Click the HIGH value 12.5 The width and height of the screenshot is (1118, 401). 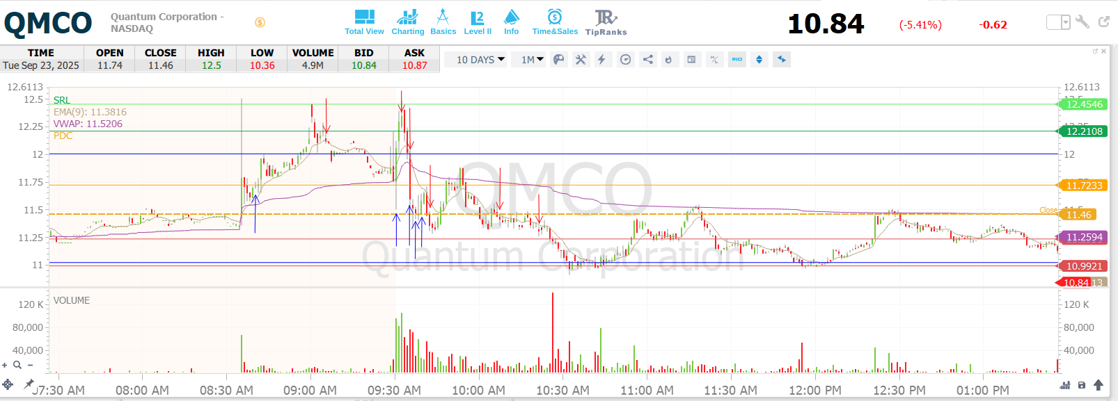[211, 65]
